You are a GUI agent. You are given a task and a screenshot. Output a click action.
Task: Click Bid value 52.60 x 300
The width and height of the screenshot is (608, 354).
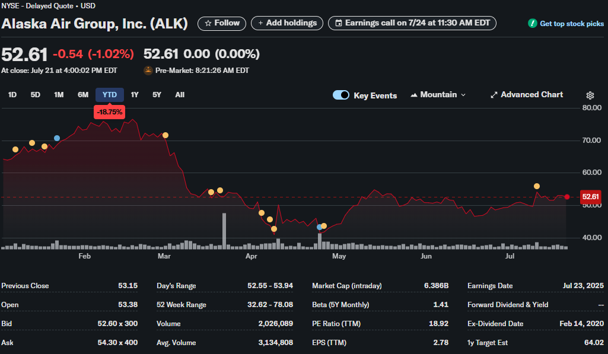click(117, 324)
